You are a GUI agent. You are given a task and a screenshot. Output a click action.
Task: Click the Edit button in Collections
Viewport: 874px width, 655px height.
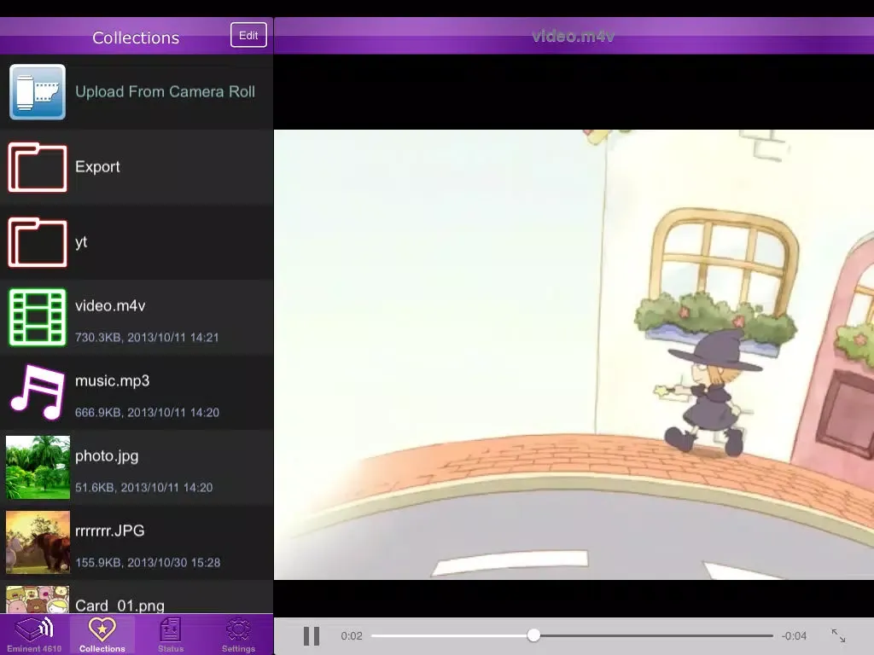[248, 35]
